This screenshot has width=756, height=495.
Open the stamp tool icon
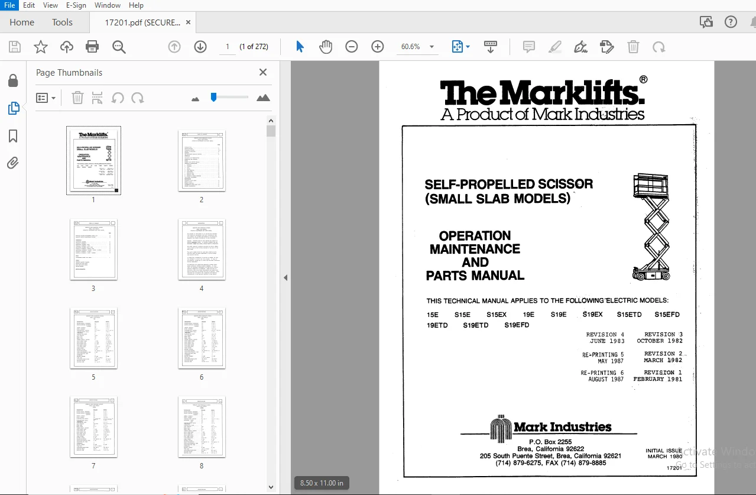tap(606, 47)
